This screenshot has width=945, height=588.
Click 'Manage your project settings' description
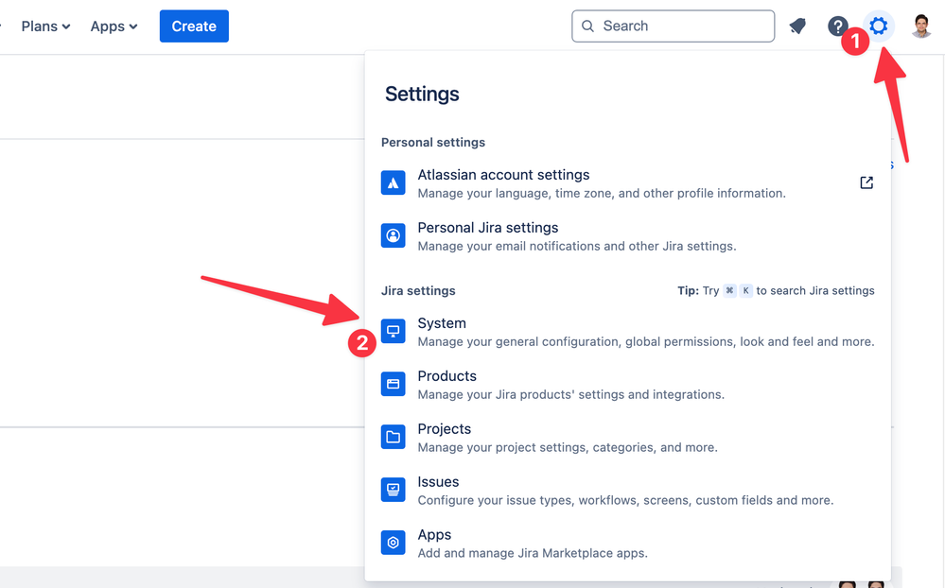tap(568, 448)
